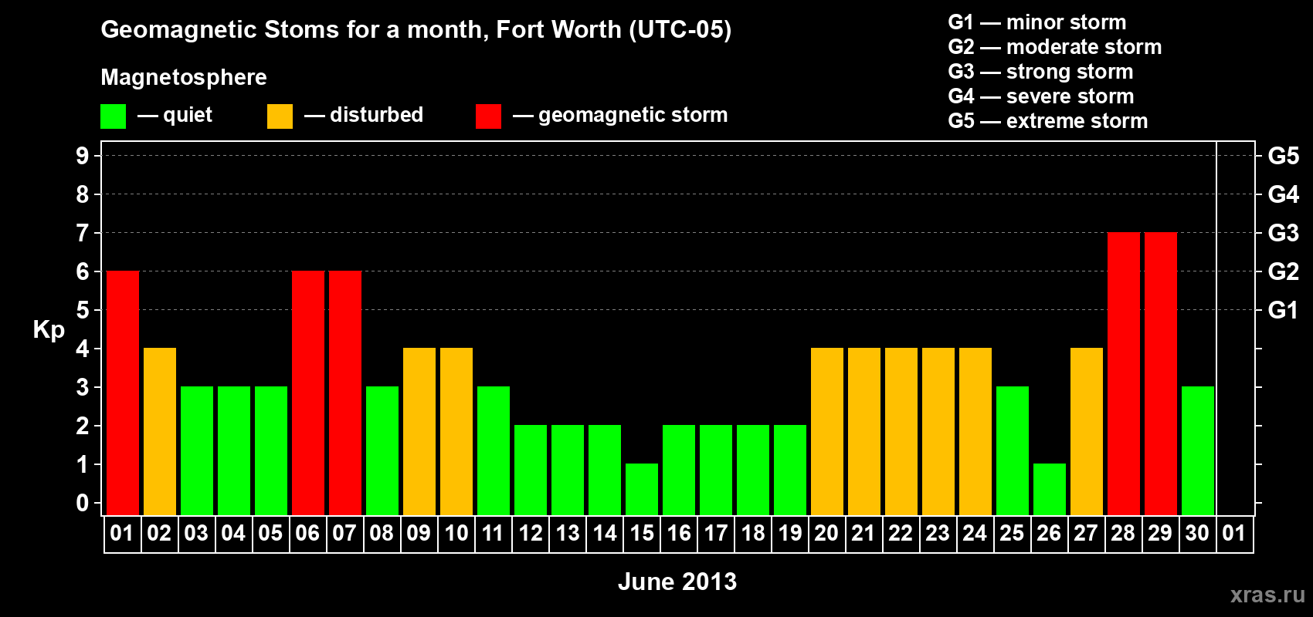
Task: Click the date label 05 on the axis
Action: pos(270,534)
